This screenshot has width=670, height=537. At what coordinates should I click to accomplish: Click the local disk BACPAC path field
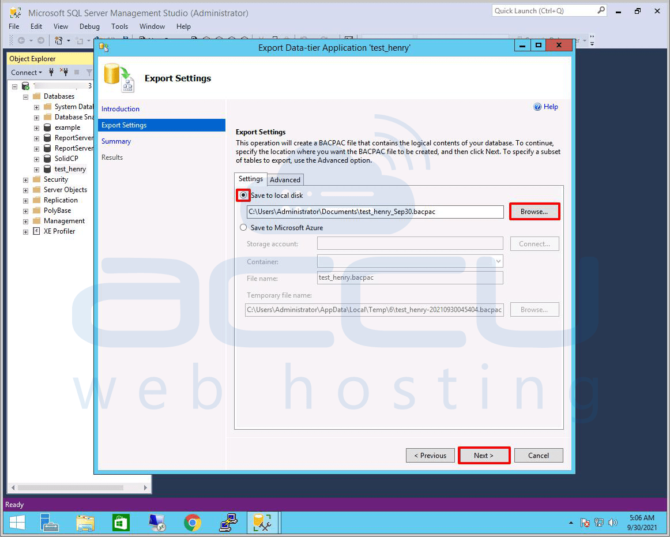pyautogui.click(x=375, y=212)
